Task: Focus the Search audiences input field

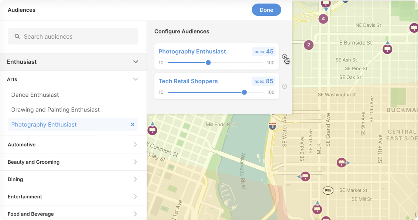Action: 78,36
